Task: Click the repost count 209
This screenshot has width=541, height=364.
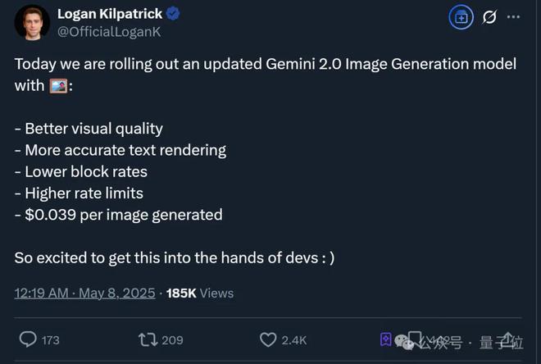Action: pyautogui.click(x=172, y=339)
